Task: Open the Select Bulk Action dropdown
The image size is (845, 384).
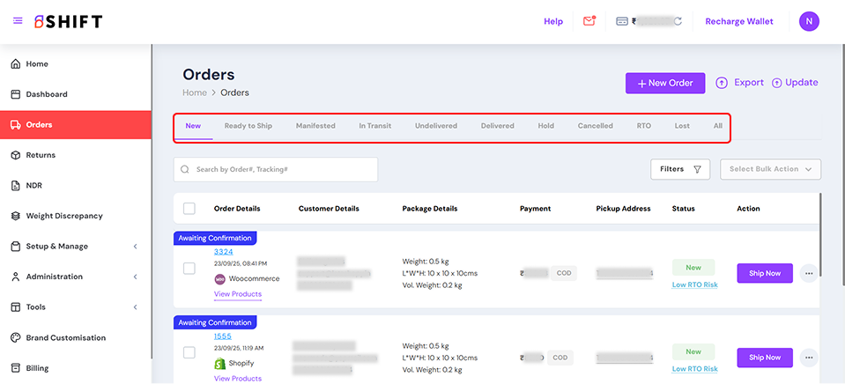Action: pyautogui.click(x=770, y=169)
